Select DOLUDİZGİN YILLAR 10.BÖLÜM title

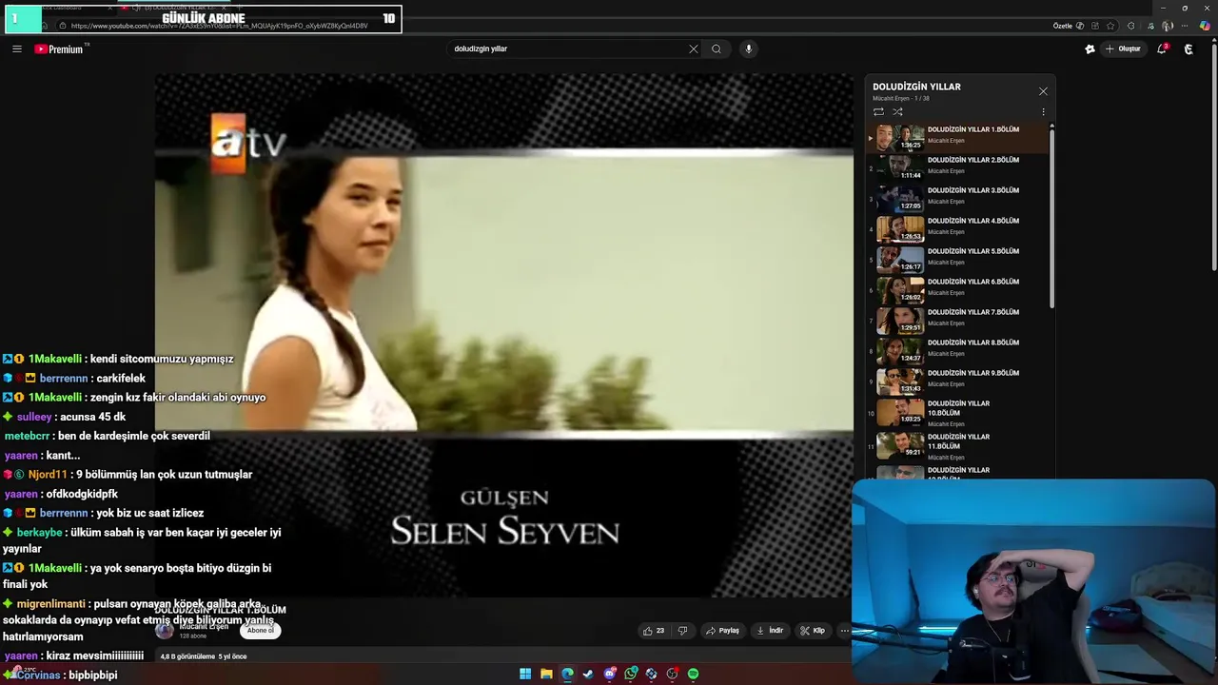point(958,408)
